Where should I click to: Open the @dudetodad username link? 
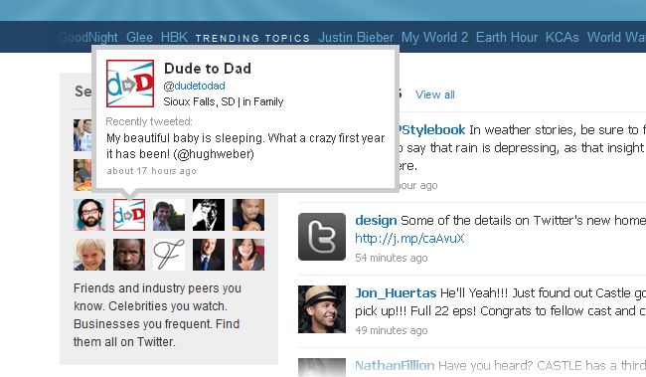[x=195, y=86]
